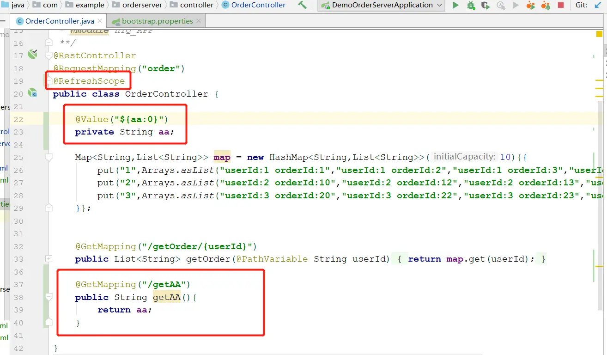Build project using the hammer icon
607x355 pixels.
[302, 5]
